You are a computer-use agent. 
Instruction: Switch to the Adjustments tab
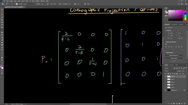174,24
